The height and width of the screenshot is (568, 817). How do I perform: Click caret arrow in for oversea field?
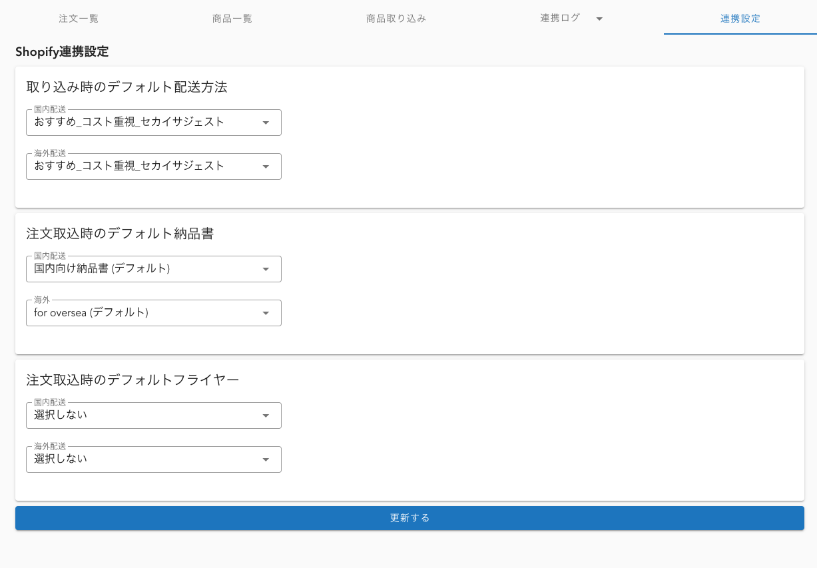(x=266, y=313)
